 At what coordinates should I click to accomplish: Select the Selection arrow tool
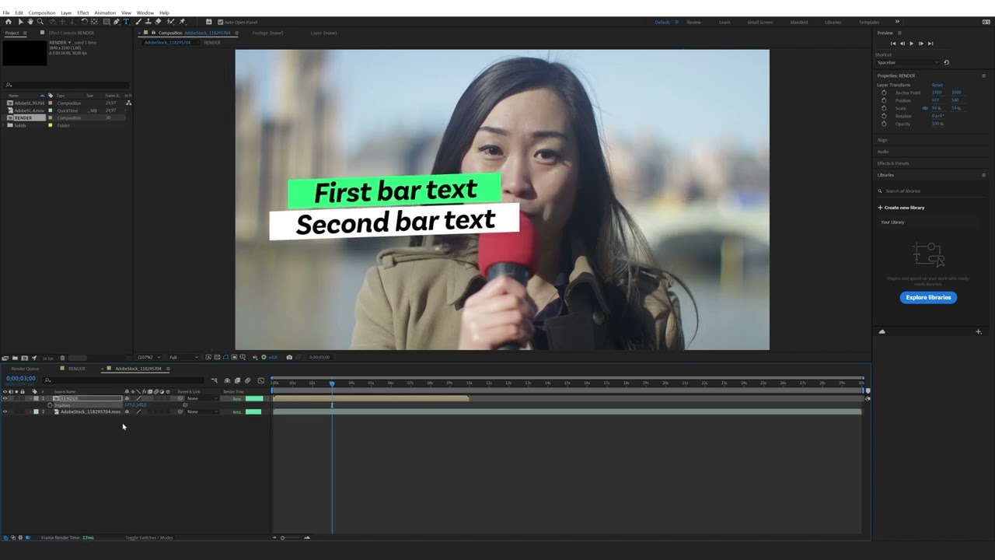click(20, 22)
